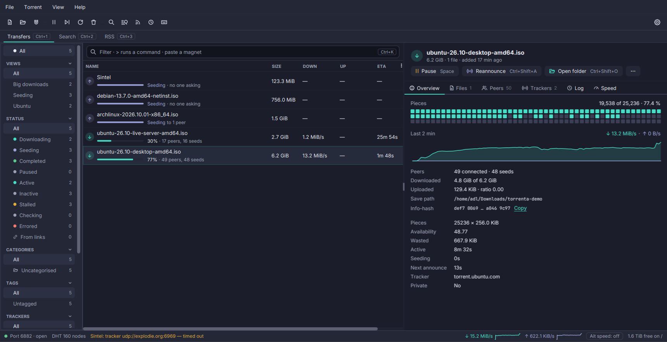Select the archlinux-2026.10.01-x86_64.iso row
667x342 pixels.
[243, 118]
